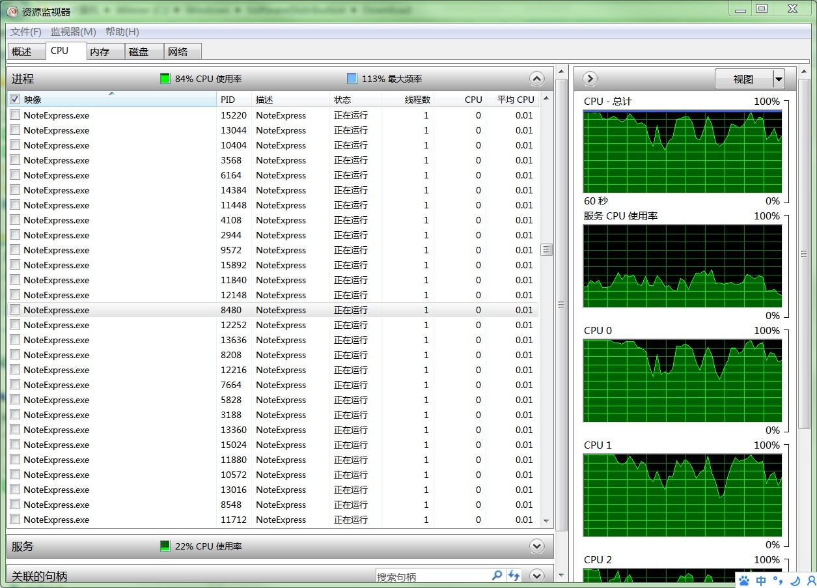Screen dimensions: 817x588
Task: Sort by the 平均 CPU column header
Action: coord(512,100)
